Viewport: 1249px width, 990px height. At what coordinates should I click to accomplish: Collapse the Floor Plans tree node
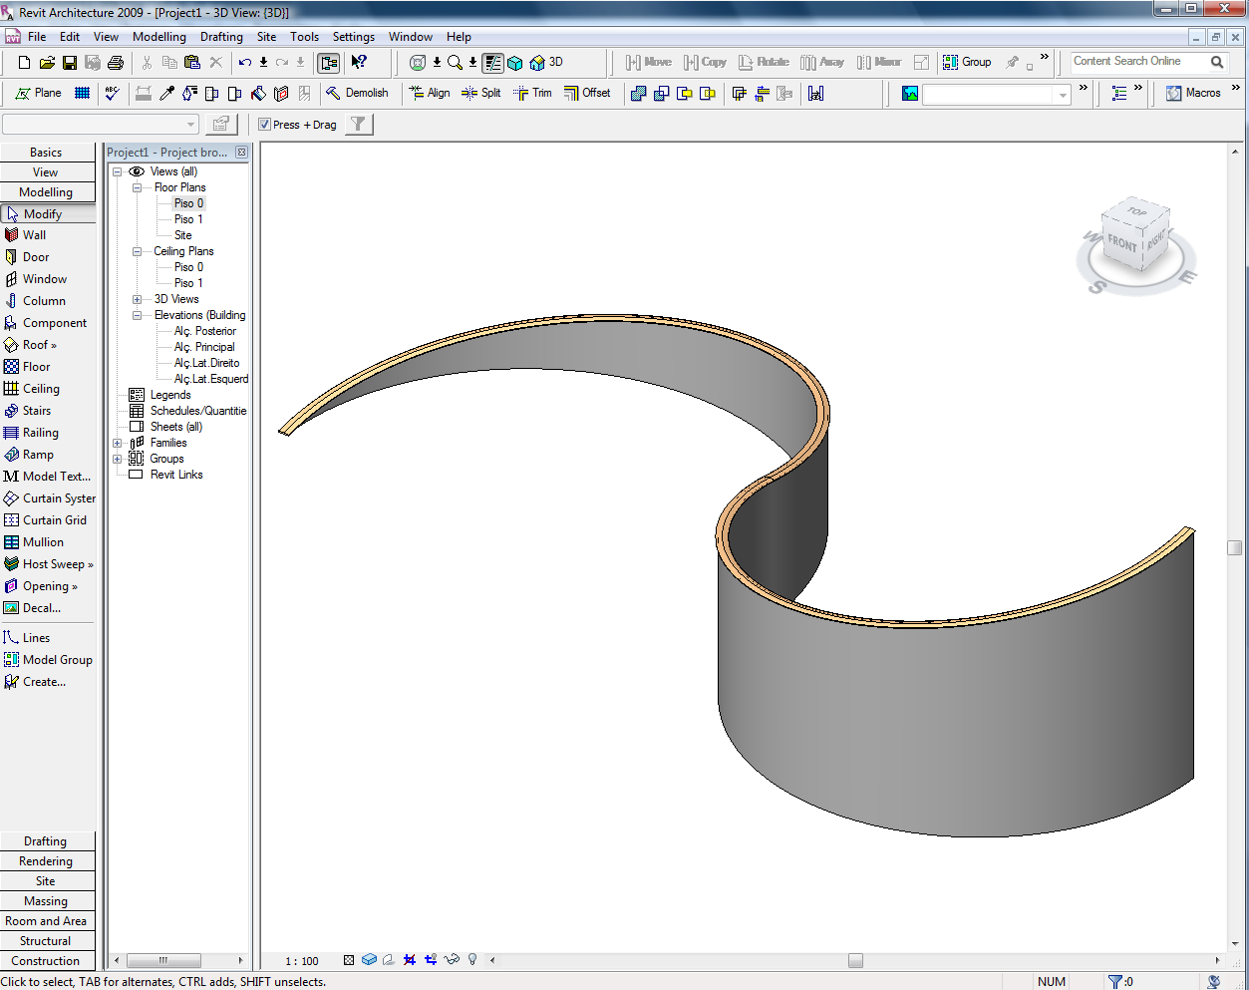tap(137, 187)
